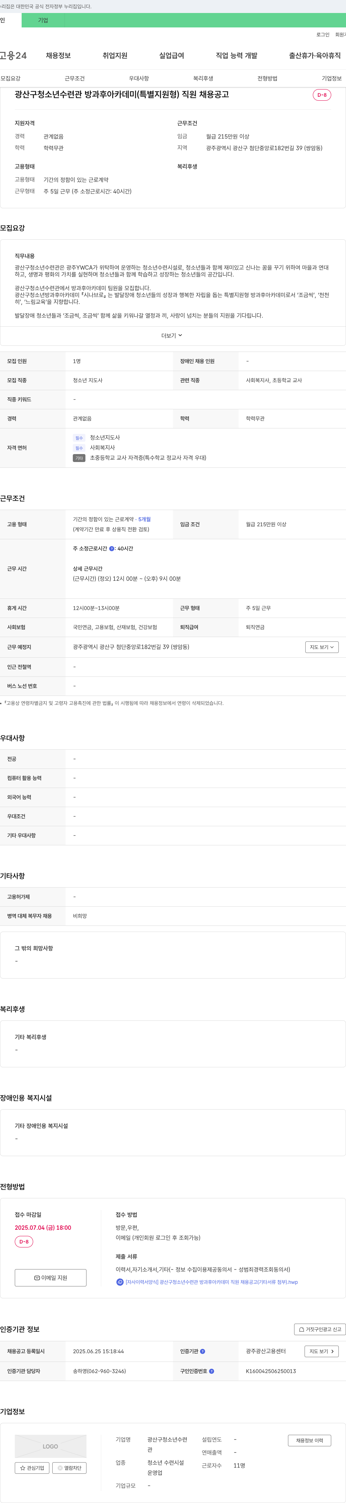This screenshot has height=1503, width=346.
Task: Jump to the 복리후생 section tab
Action: (203, 78)
